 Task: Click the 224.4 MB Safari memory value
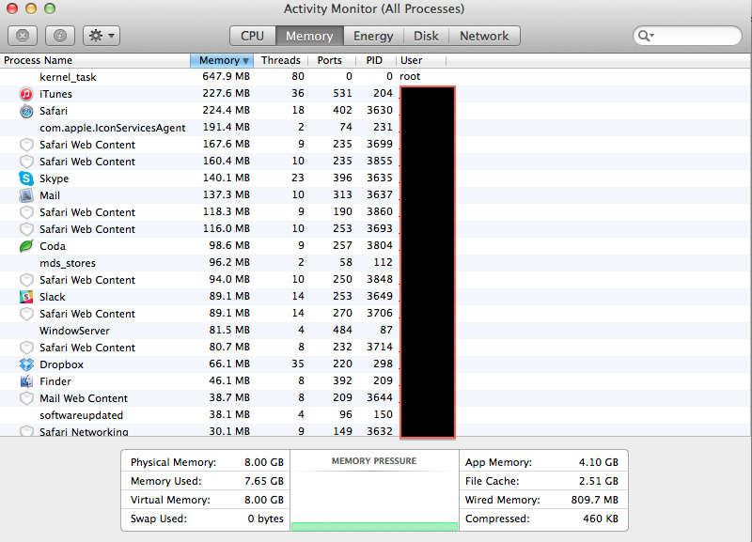pos(226,110)
